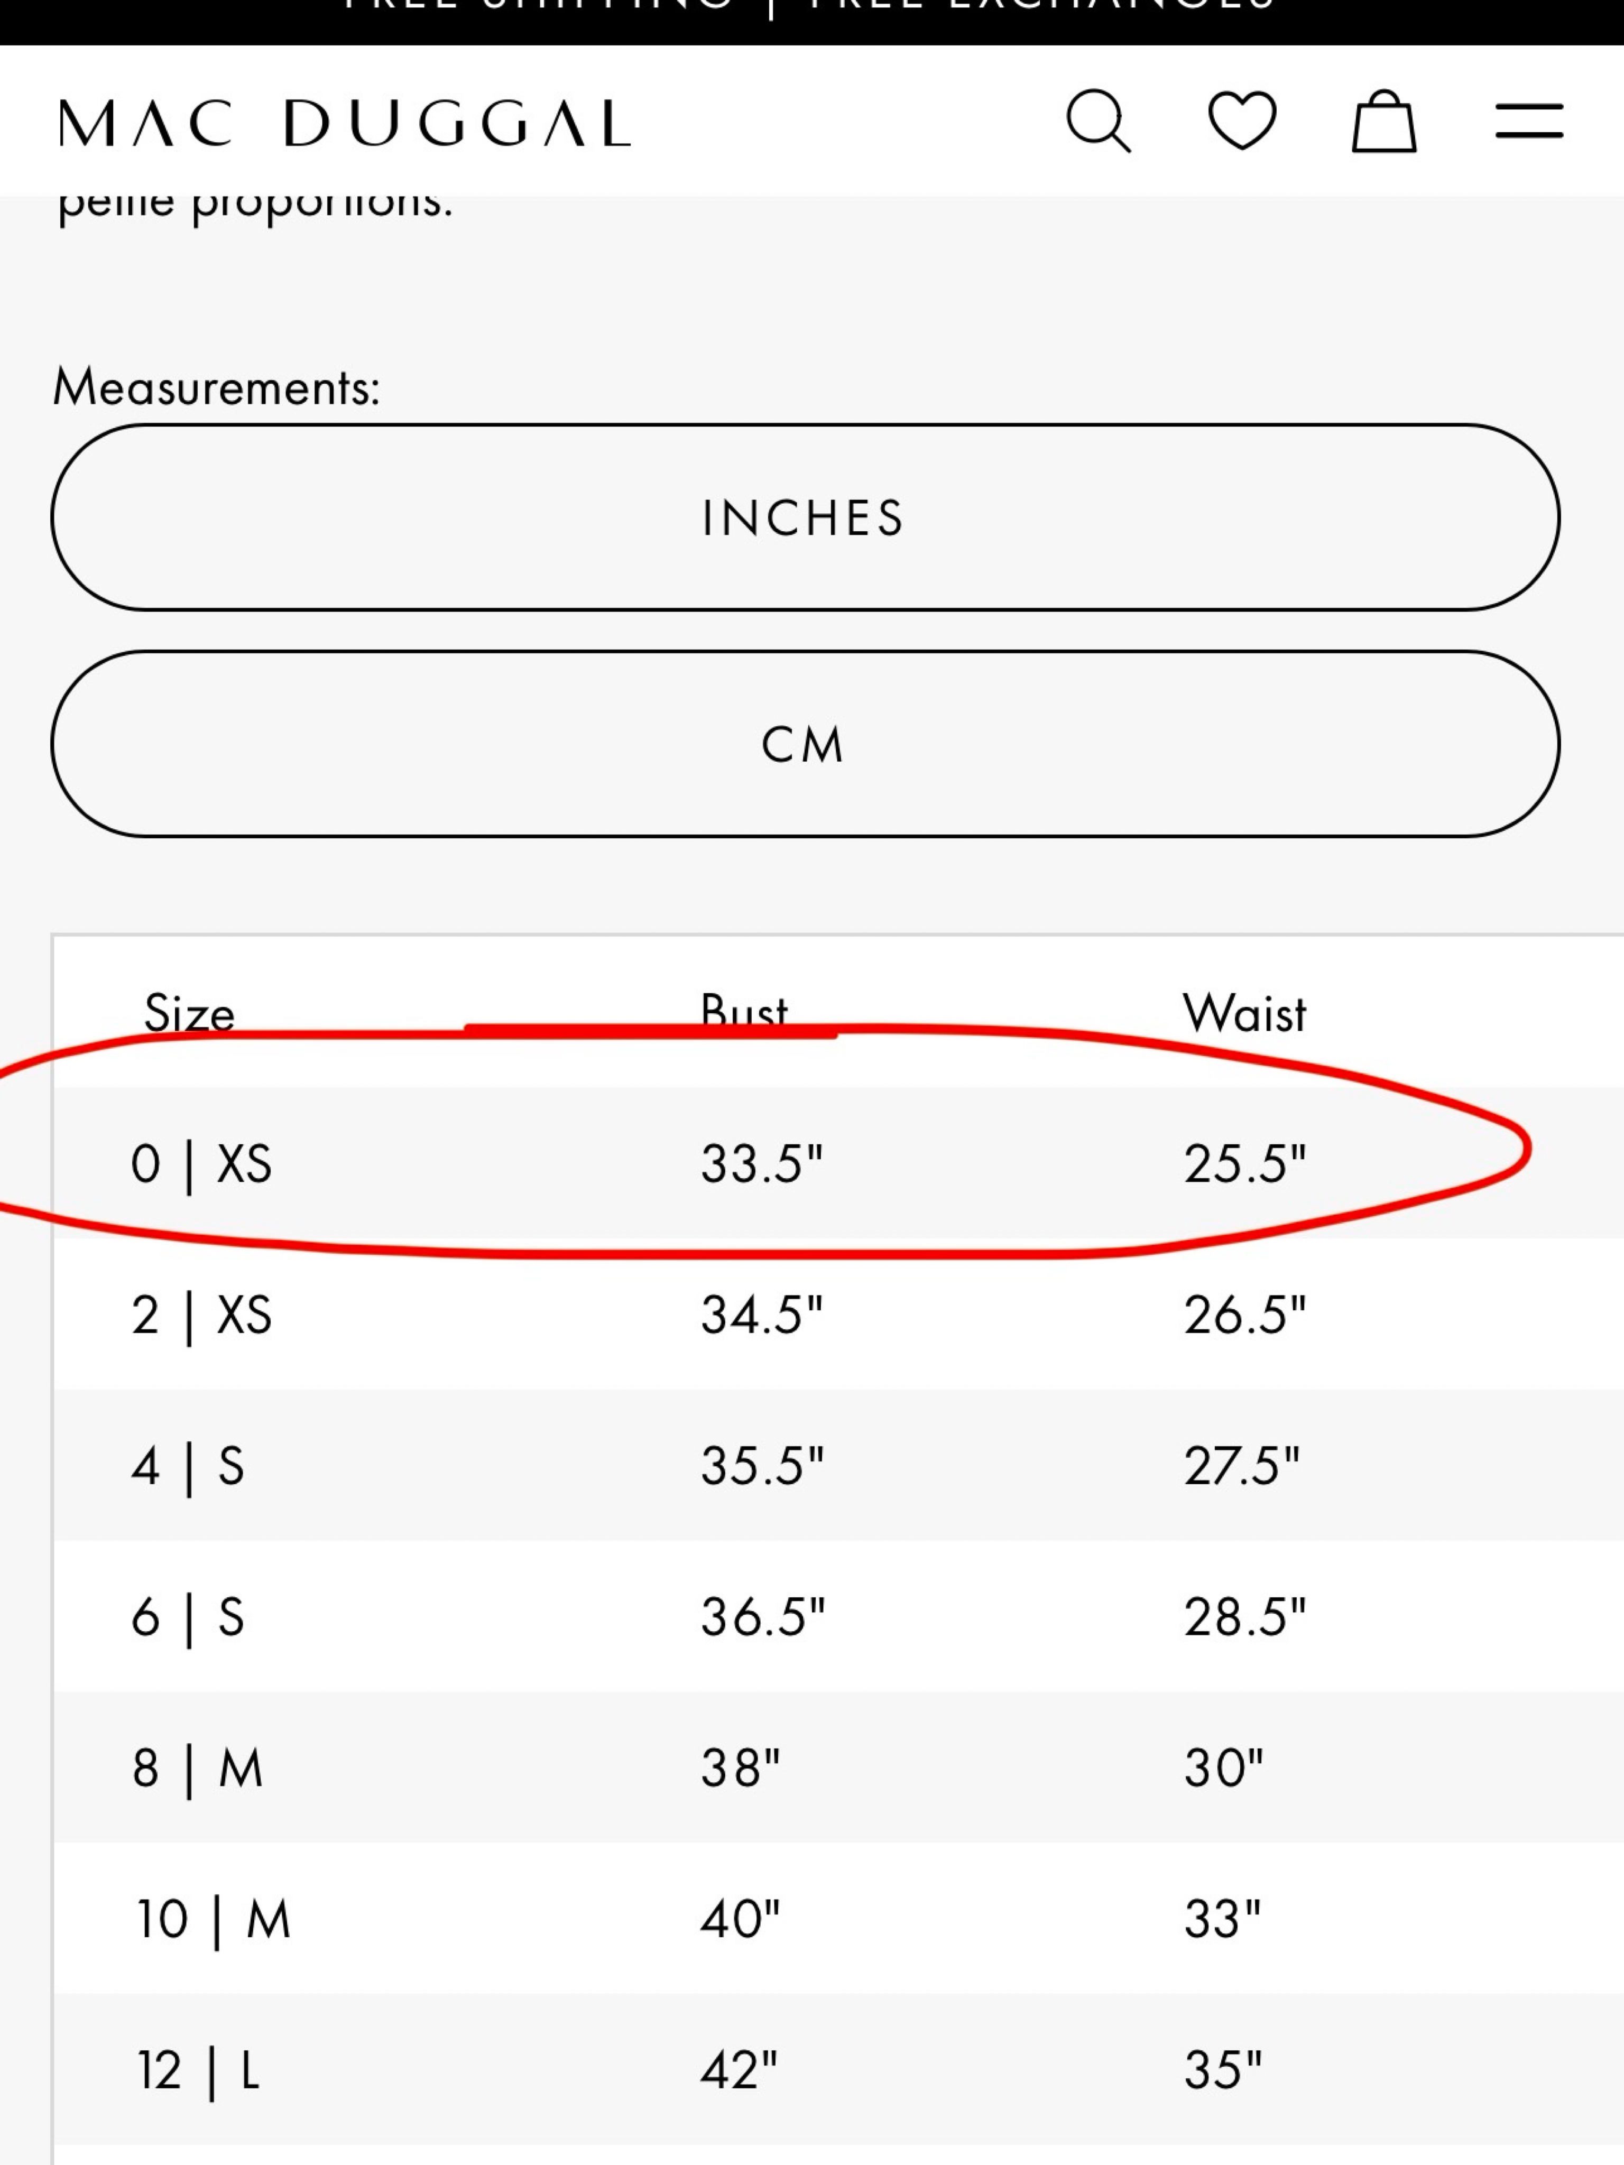Select the 10 | M size row
1624x2165 pixels.
point(839,1918)
